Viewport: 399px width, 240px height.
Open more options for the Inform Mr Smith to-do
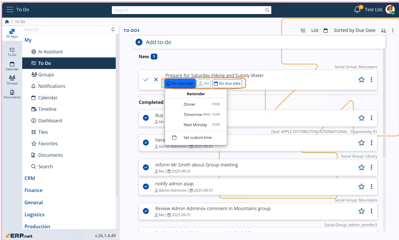click(x=371, y=167)
